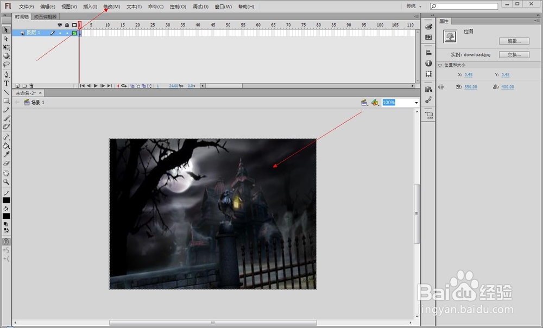Open the Info panel icon
The image size is (543, 328).
[x=428, y=63]
